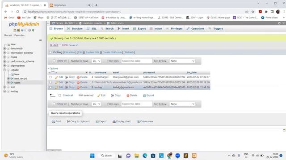Screen dimensions: 286x160
Task: Click Delete icon for testing row
Action: pyautogui.click(x=78, y=88)
